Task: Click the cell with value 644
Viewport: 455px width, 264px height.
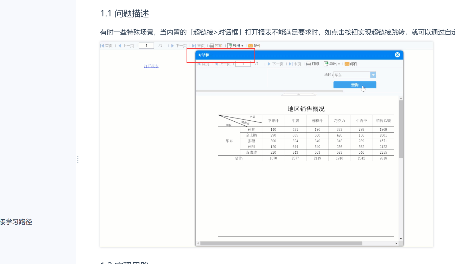Action: pyautogui.click(x=295, y=147)
